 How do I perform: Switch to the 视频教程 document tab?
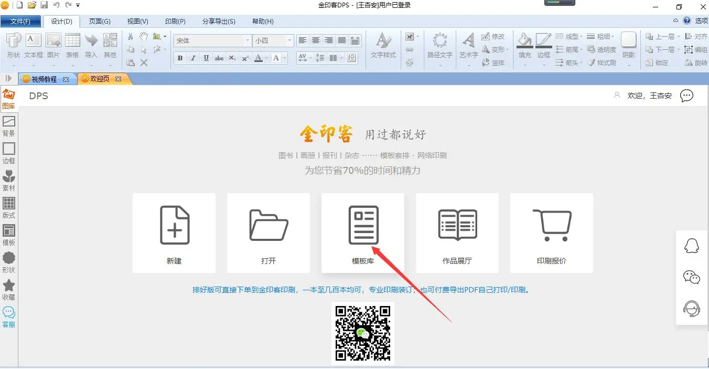click(x=44, y=79)
